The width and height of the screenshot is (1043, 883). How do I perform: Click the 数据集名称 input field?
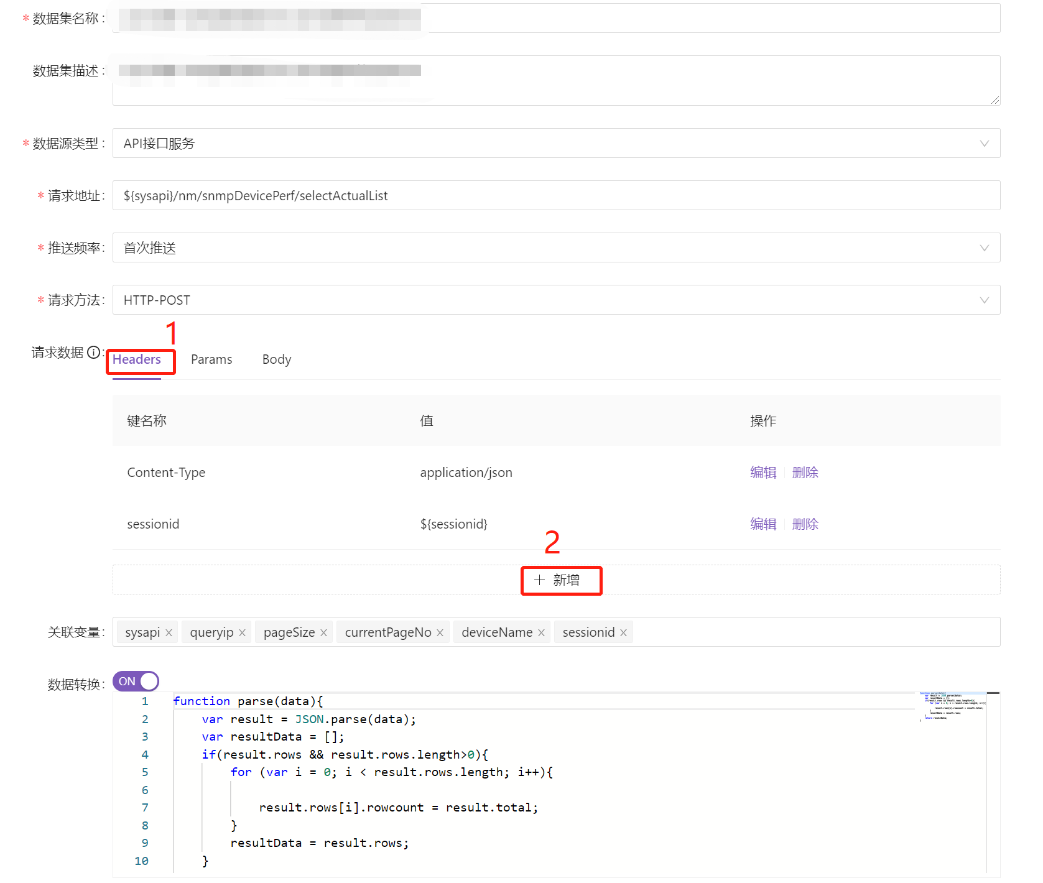click(556, 18)
